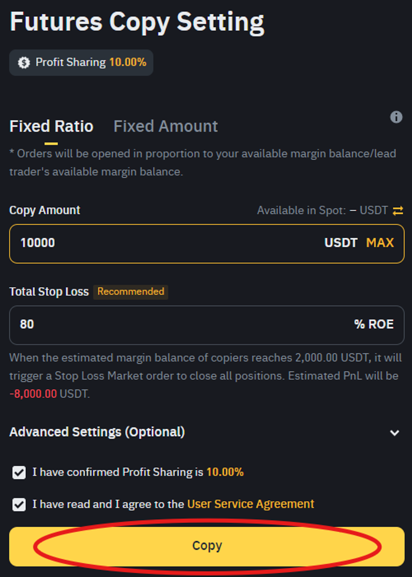412x577 pixels.
Task: Switch to the Fixed Amount tab
Action: 165,127
